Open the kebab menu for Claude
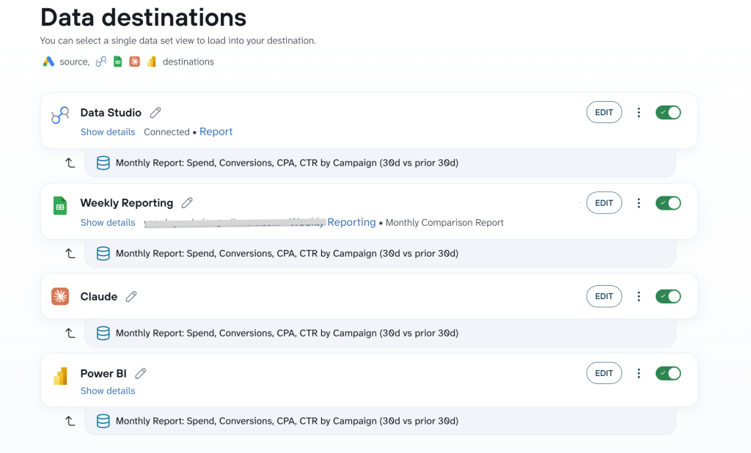Viewport: 751px width, 453px height. (639, 296)
